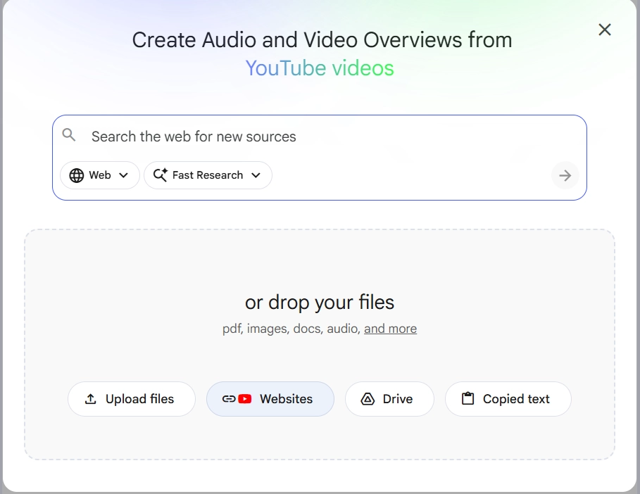Add source from Copied text
The image size is (640, 494).
click(508, 399)
